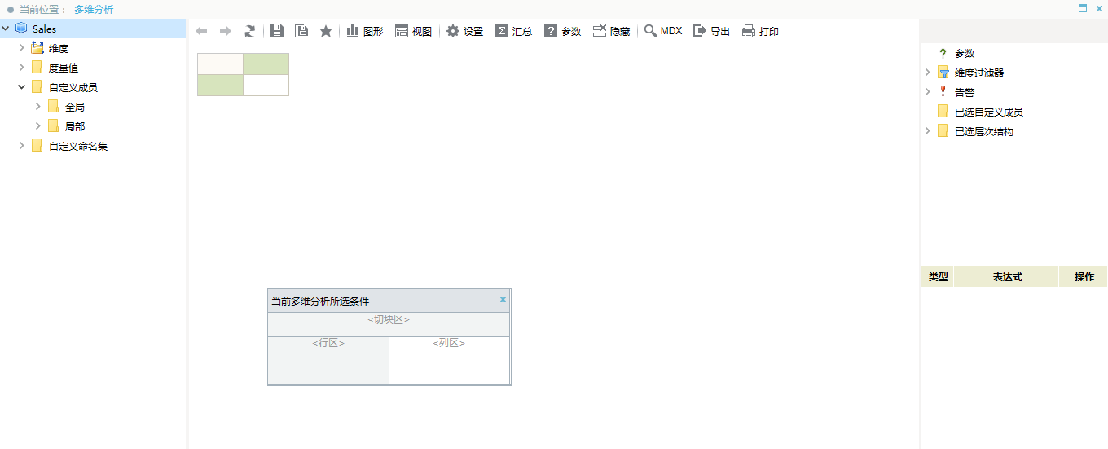This screenshot has height=449, width=1108.
Task: Expand the 自定义命名集 folder
Action: (x=22, y=146)
